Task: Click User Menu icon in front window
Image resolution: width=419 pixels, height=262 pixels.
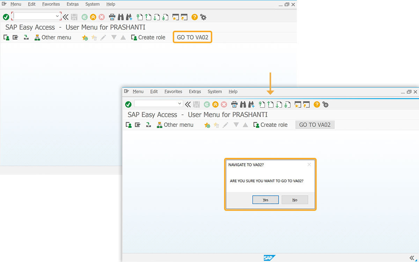Action: [x=128, y=125]
